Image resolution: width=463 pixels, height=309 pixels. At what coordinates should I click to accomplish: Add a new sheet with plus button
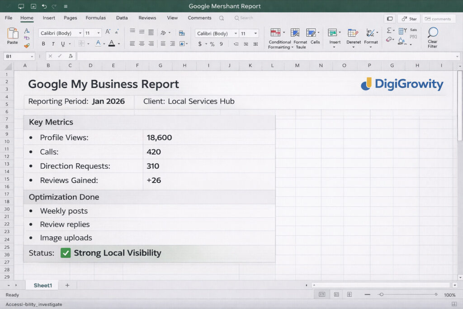pos(67,285)
